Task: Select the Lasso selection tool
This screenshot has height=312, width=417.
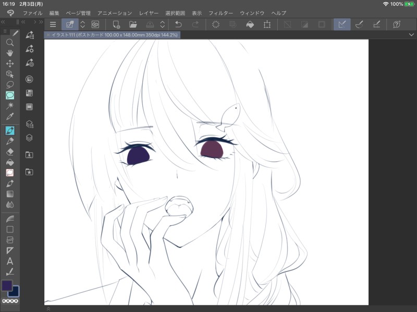Action: coord(10,85)
